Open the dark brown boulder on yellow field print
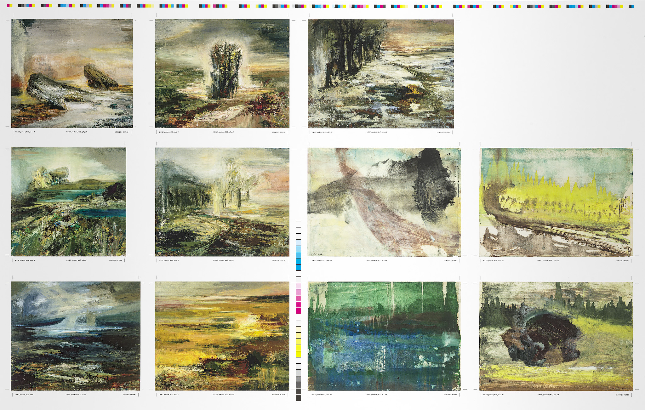 pos(556,336)
